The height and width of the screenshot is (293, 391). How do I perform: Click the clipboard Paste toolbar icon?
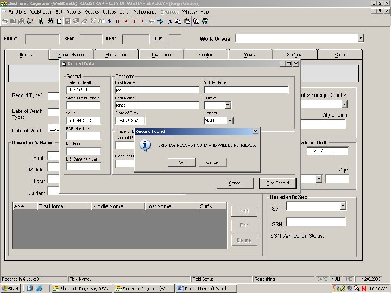pyautogui.click(x=186, y=21)
